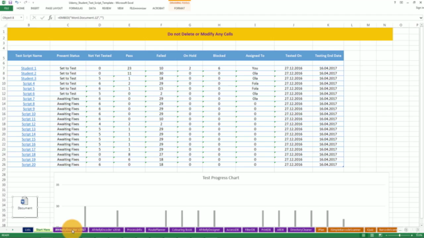
Task: Click the New Sheet plus icon
Action: (x=406, y=229)
